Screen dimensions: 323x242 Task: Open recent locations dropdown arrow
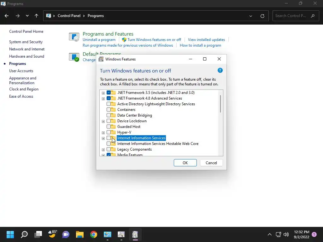pos(27,16)
